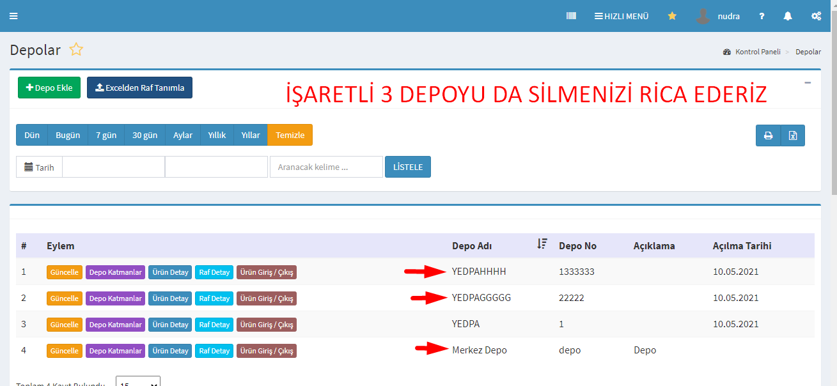Sort by Depo Adı column
Image resolution: width=837 pixels, height=386 pixels.
click(x=542, y=243)
